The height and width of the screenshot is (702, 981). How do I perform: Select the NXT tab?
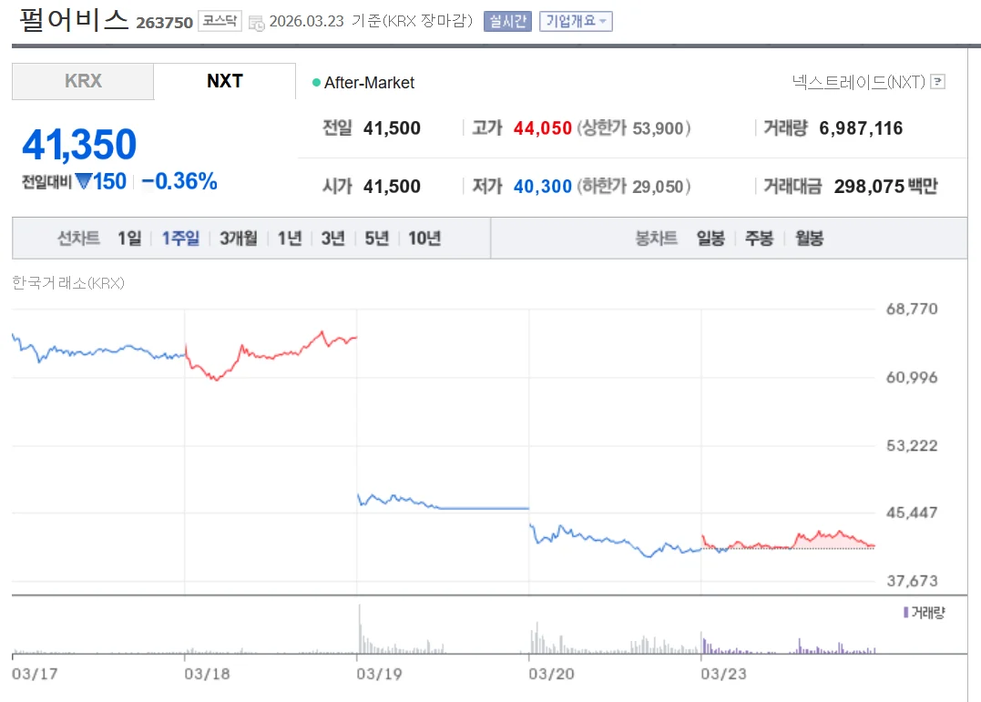(x=225, y=81)
